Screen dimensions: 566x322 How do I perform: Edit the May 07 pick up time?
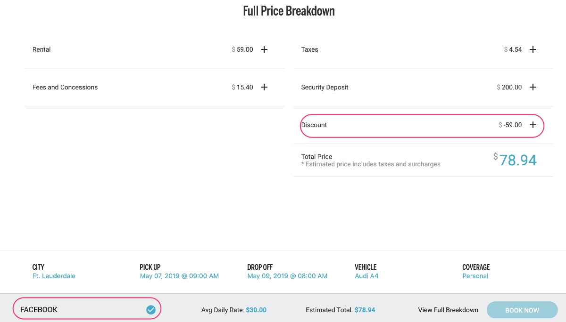pos(179,276)
